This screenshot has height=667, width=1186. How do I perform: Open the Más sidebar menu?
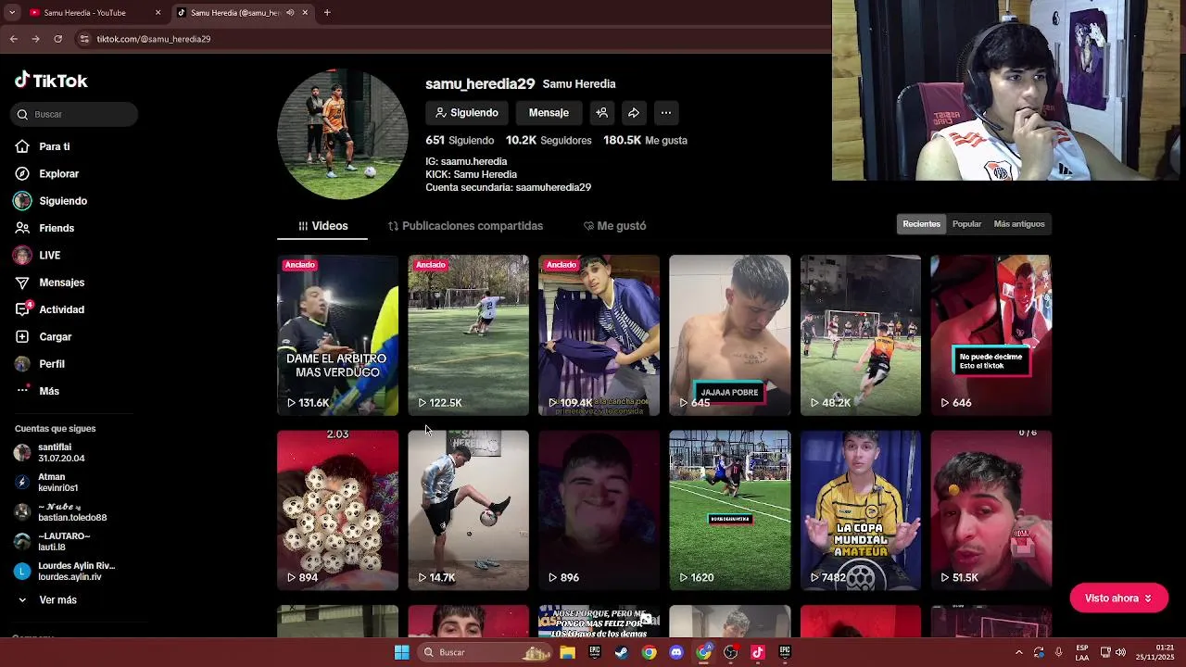(x=38, y=391)
